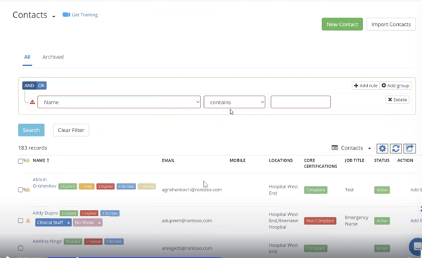Screen dimensions: 422x258
Task: Click the Add rule button
Action: [366, 86]
